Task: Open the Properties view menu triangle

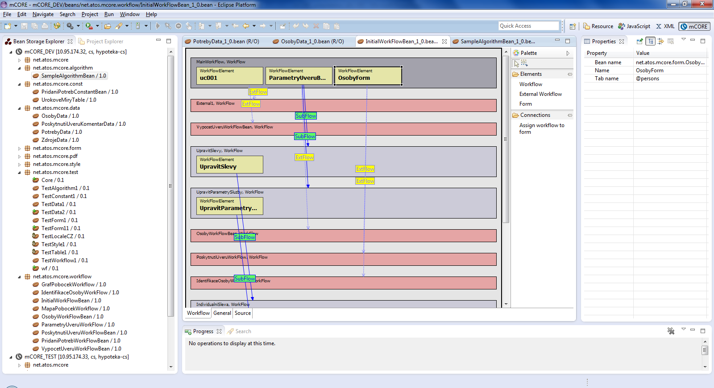Action: coord(683,40)
